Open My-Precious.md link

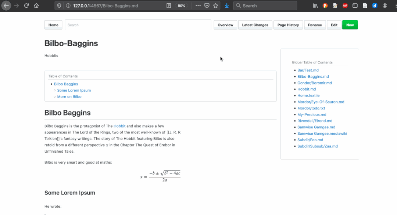(312, 114)
